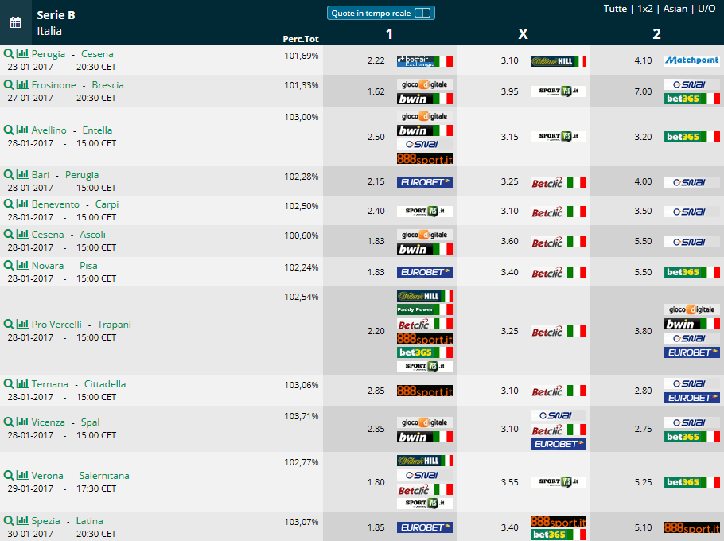The image size is (724, 541).
Task: Open the stats chart icon for Cesena - Ascoli
Action: (22, 234)
